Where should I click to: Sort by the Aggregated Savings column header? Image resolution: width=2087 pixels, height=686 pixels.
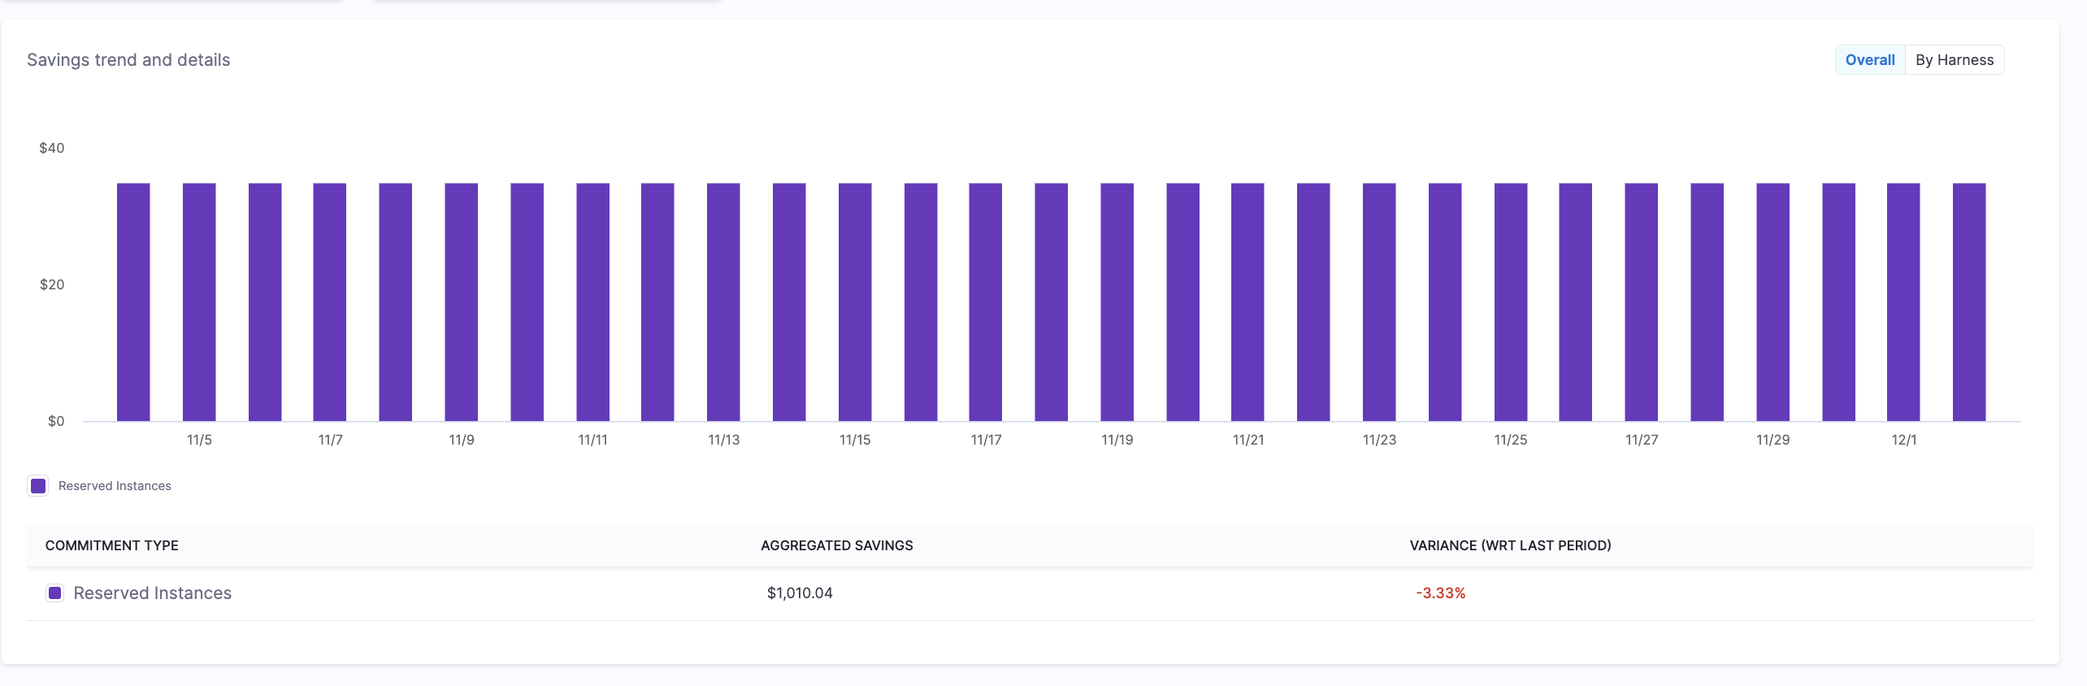coord(836,545)
